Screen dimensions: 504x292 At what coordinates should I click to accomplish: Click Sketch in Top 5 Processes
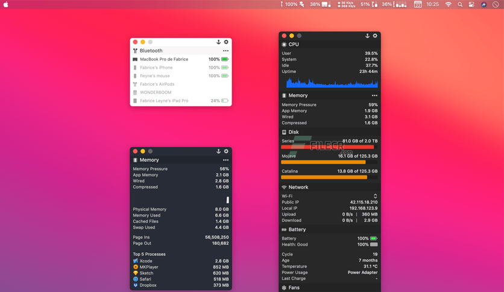click(181, 273)
